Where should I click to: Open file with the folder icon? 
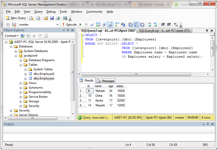coord(46,18)
